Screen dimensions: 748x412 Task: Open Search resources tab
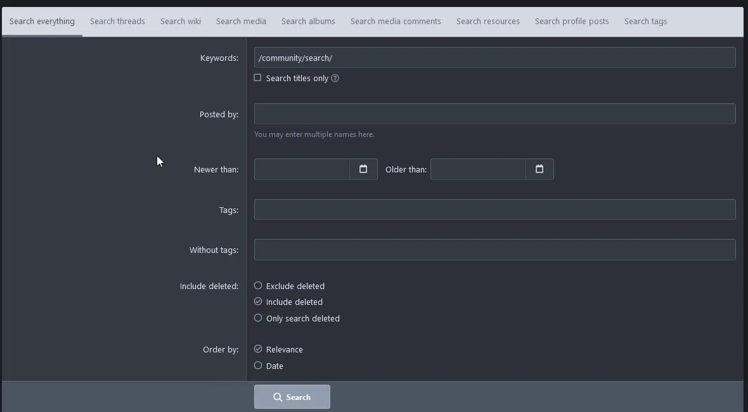487,22
